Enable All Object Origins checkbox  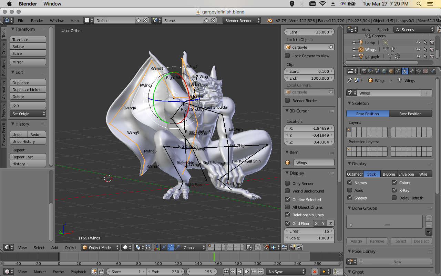pyautogui.click(x=287, y=207)
